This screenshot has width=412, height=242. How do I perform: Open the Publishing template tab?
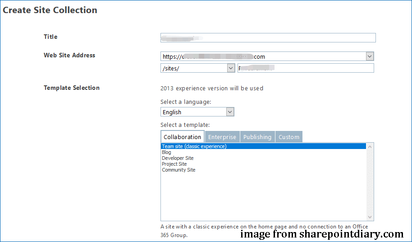(x=257, y=137)
